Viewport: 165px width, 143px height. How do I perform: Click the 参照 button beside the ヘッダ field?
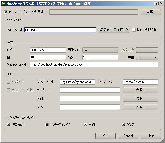click(x=140, y=99)
